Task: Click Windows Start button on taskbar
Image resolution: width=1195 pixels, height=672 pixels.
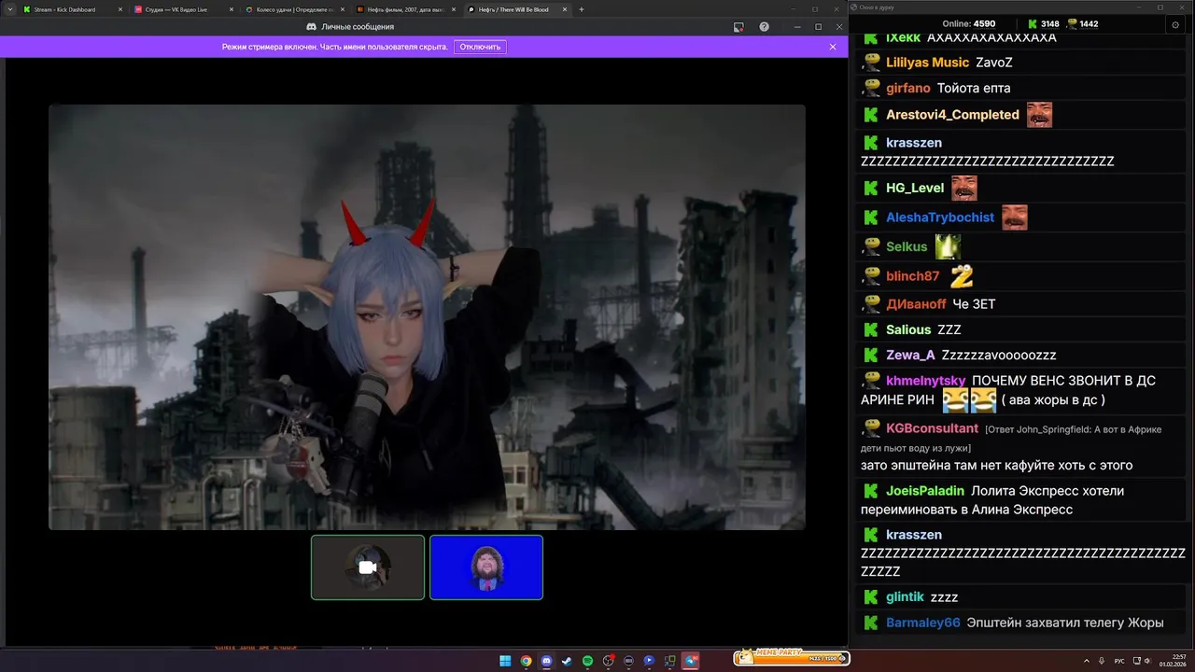Action: pyautogui.click(x=505, y=661)
